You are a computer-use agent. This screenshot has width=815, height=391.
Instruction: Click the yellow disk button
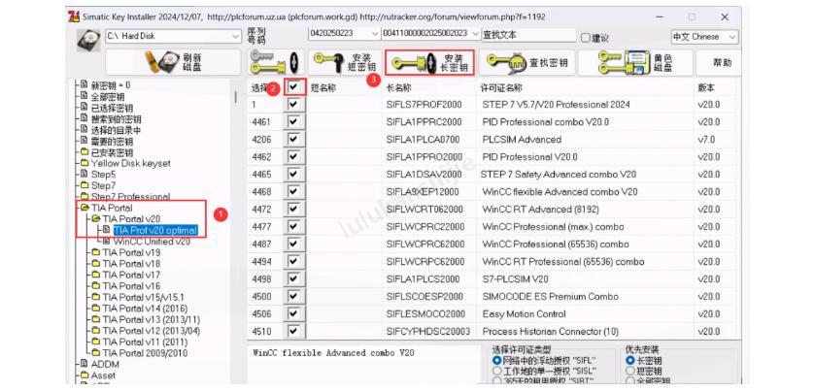635,63
